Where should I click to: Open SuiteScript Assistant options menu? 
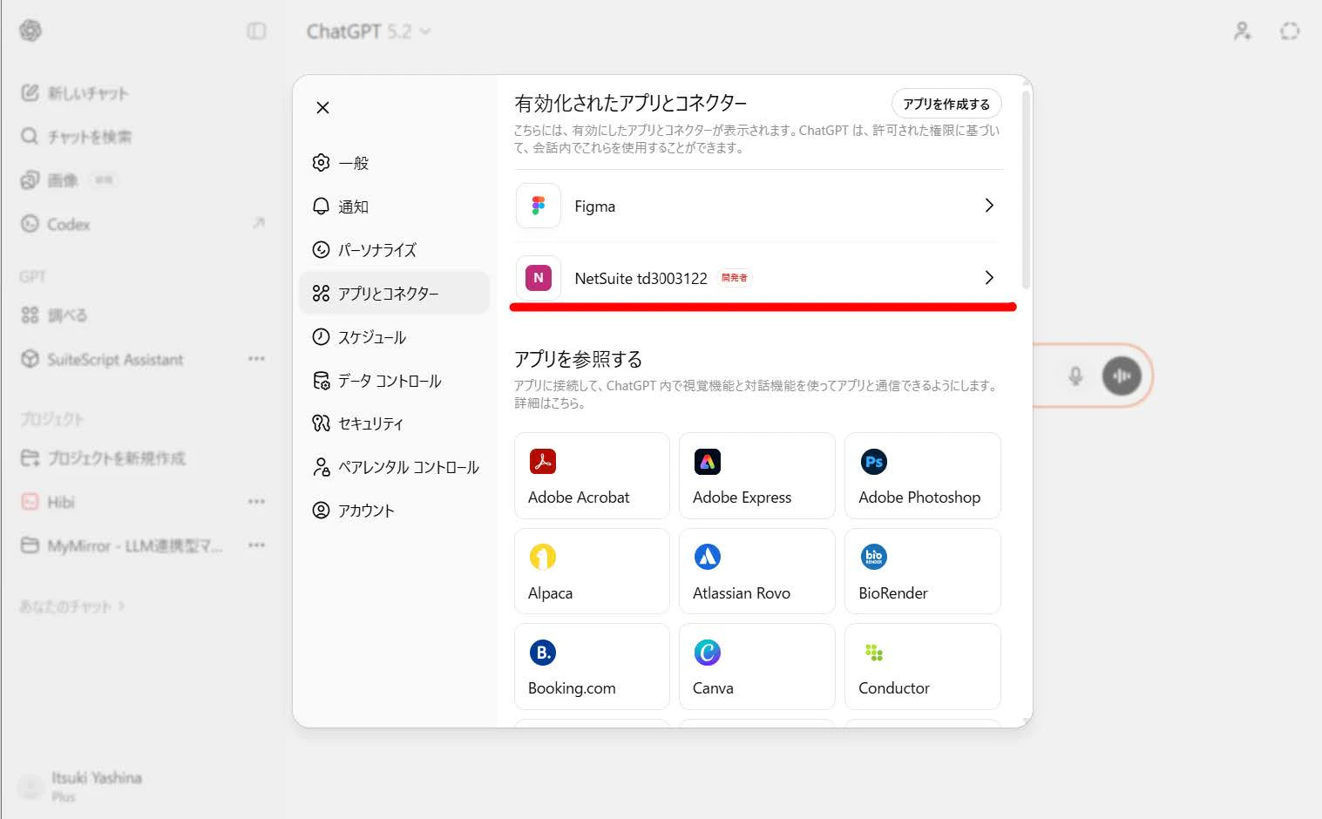click(256, 359)
